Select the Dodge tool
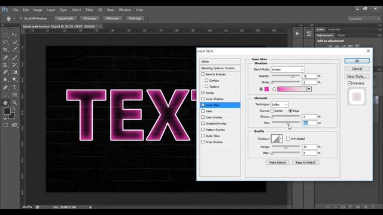The width and height of the screenshot is (383, 215). click(x=14, y=79)
